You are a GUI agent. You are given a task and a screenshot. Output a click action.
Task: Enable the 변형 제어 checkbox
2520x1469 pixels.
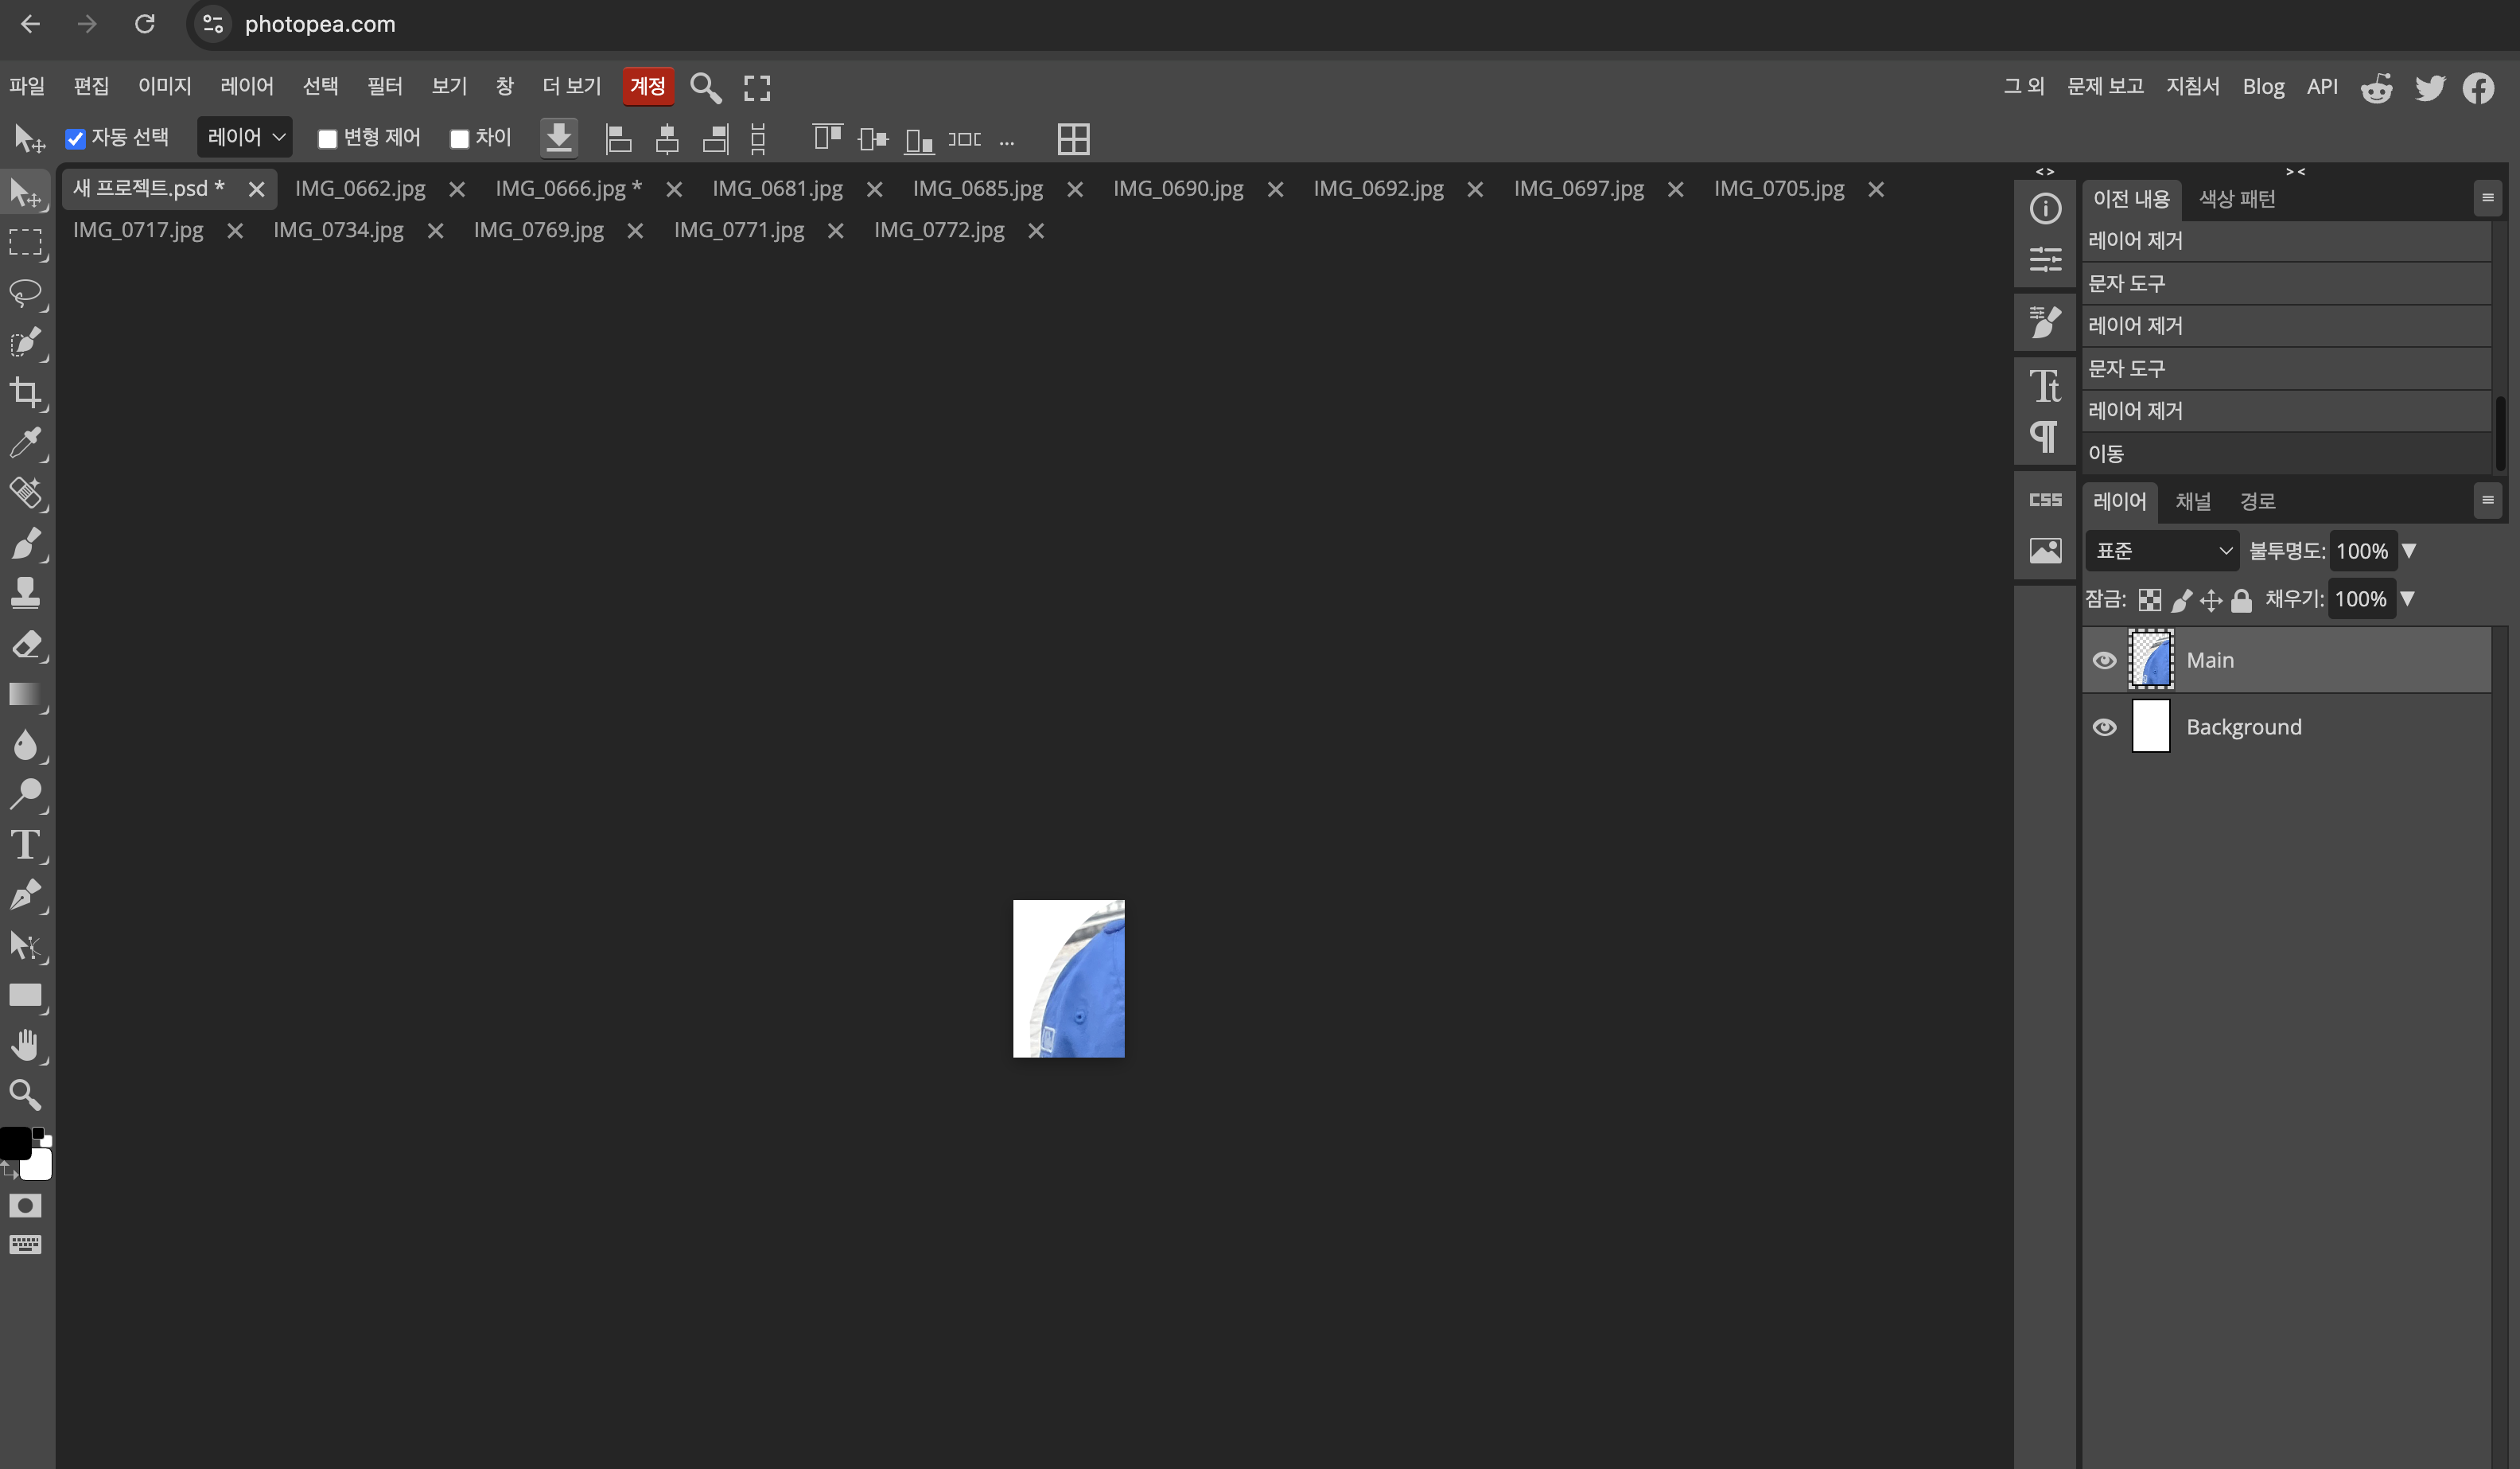pos(327,139)
